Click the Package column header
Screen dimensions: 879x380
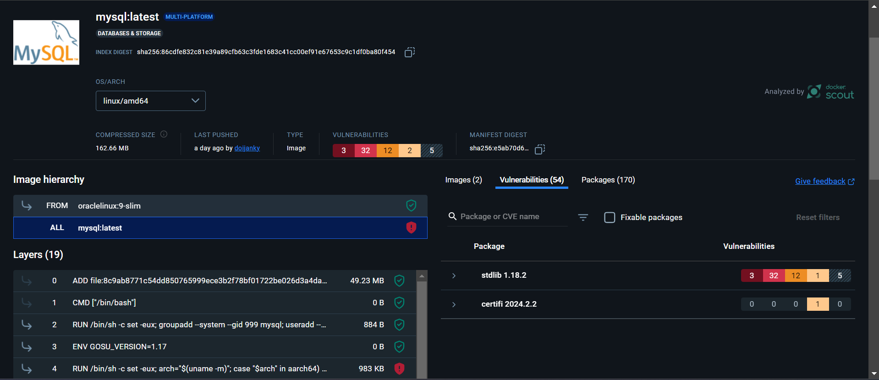click(489, 246)
